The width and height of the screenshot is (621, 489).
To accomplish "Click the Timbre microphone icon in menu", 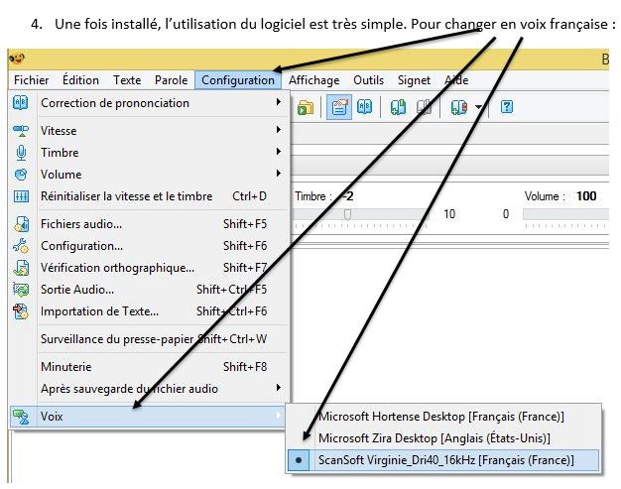I will click(x=20, y=153).
